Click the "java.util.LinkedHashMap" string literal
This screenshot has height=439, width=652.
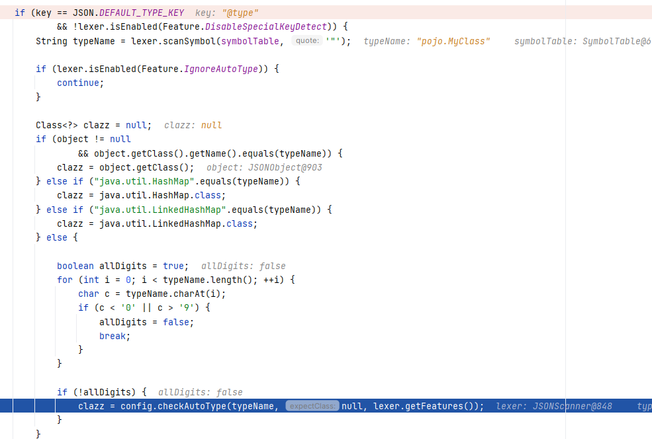tap(147, 210)
